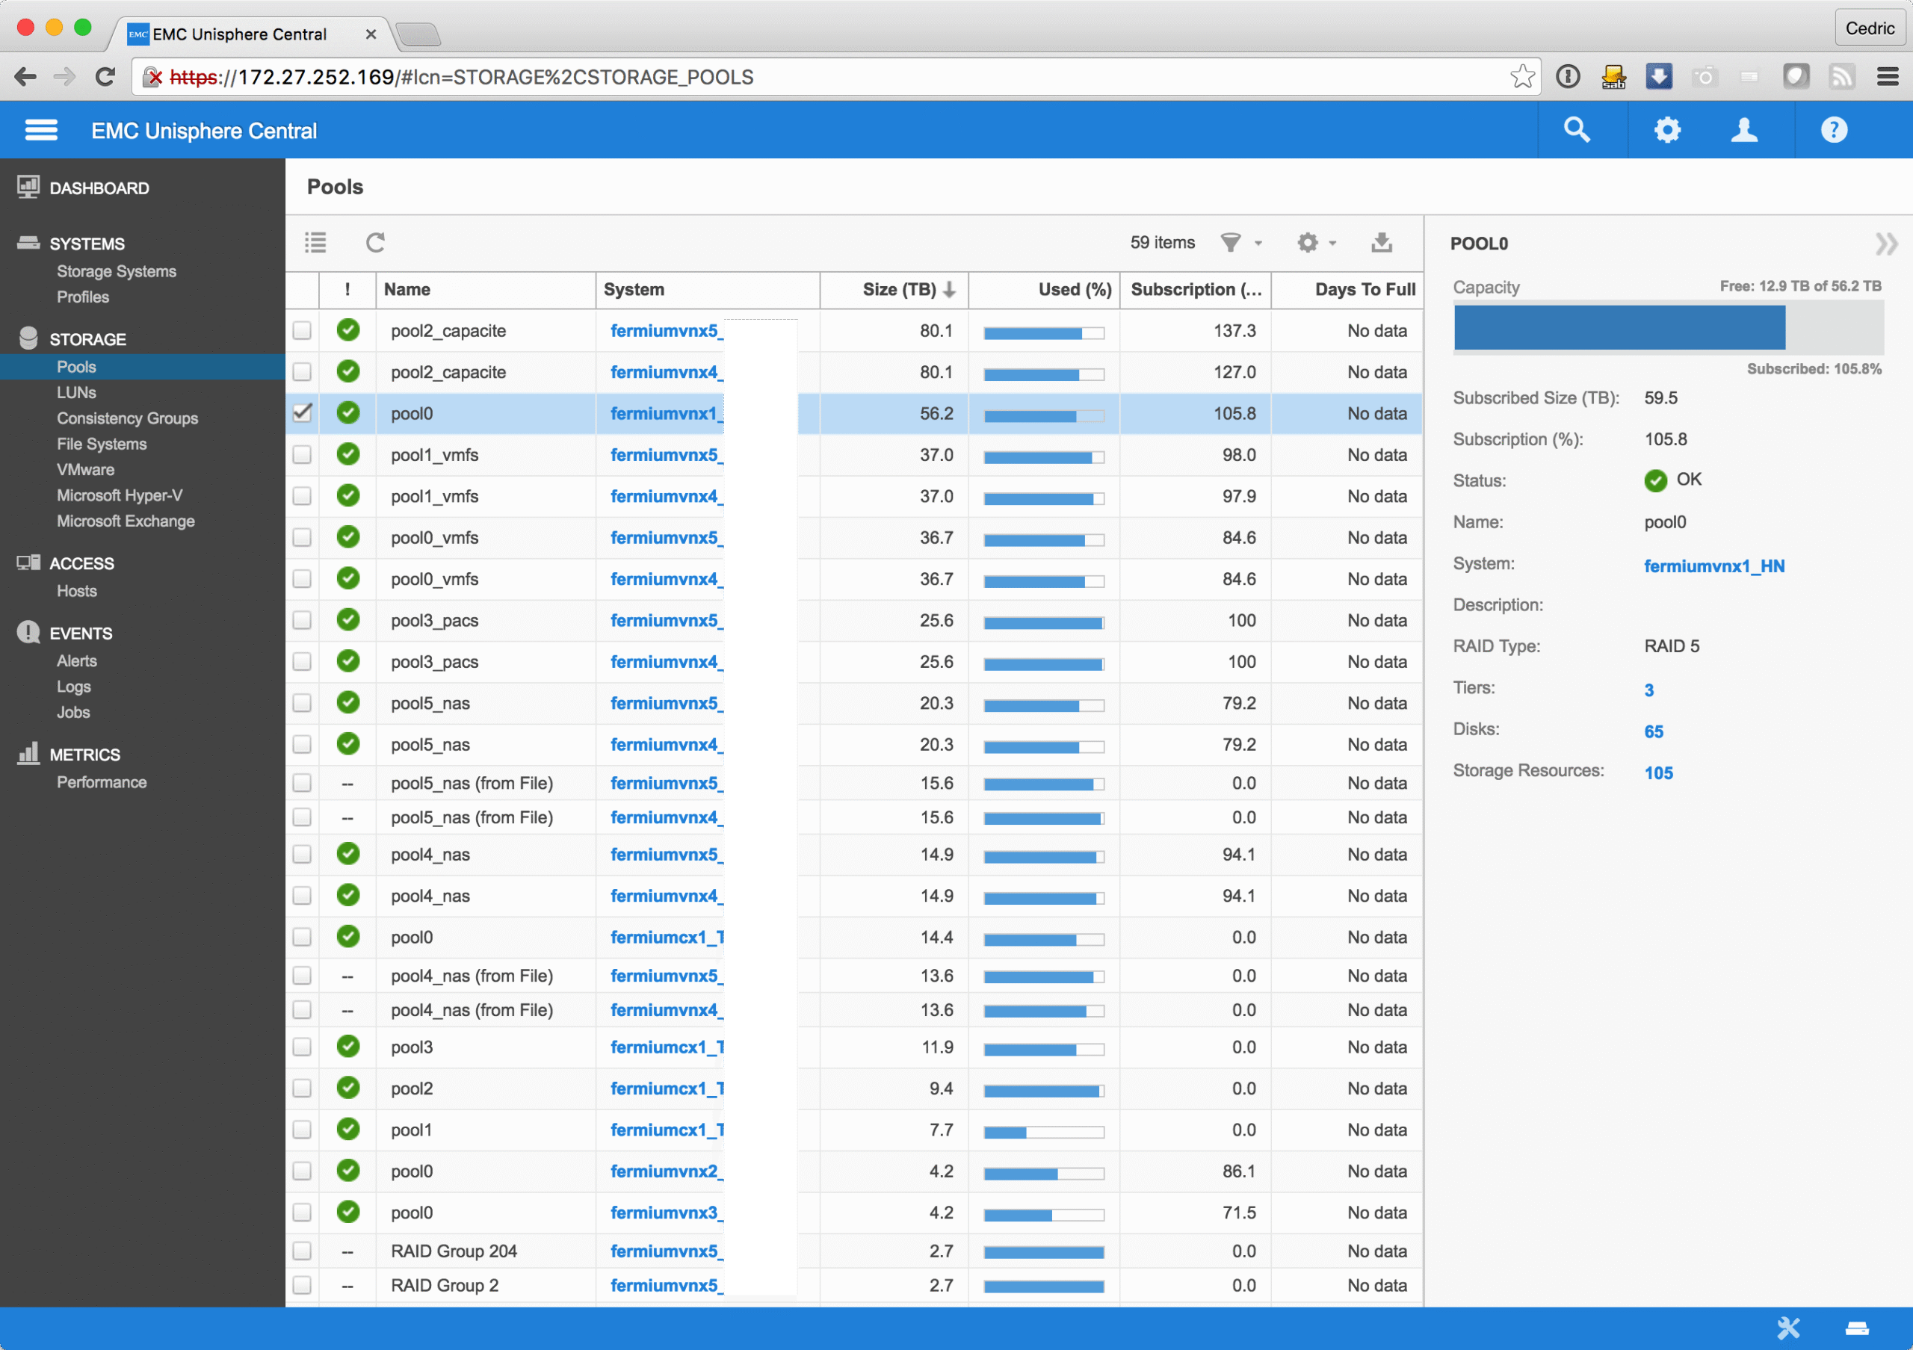Screen dimensions: 1913x1350
Task: Sort by the Name column header
Action: click(x=486, y=290)
